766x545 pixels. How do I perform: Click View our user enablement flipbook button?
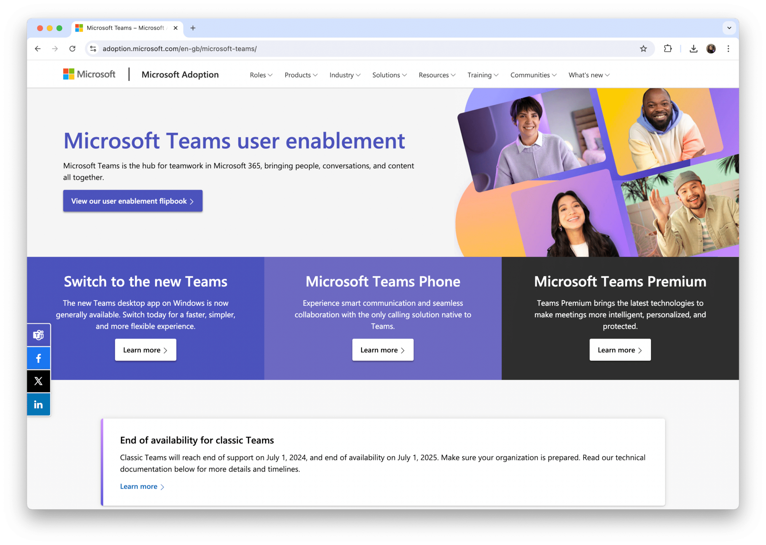pyautogui.click(x=133, y=201)
